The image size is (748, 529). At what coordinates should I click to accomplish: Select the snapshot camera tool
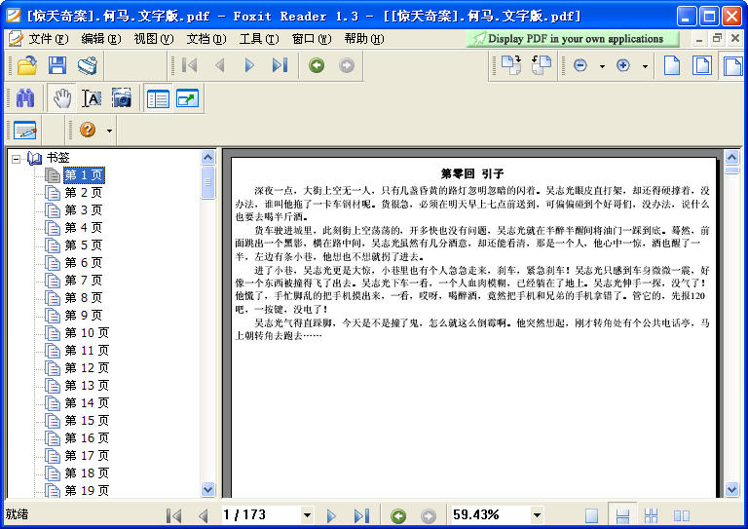(122, 97)
